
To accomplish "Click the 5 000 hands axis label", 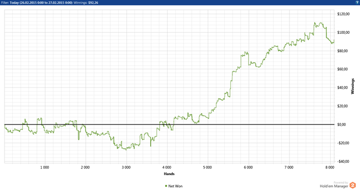I will tap(207, 167).
